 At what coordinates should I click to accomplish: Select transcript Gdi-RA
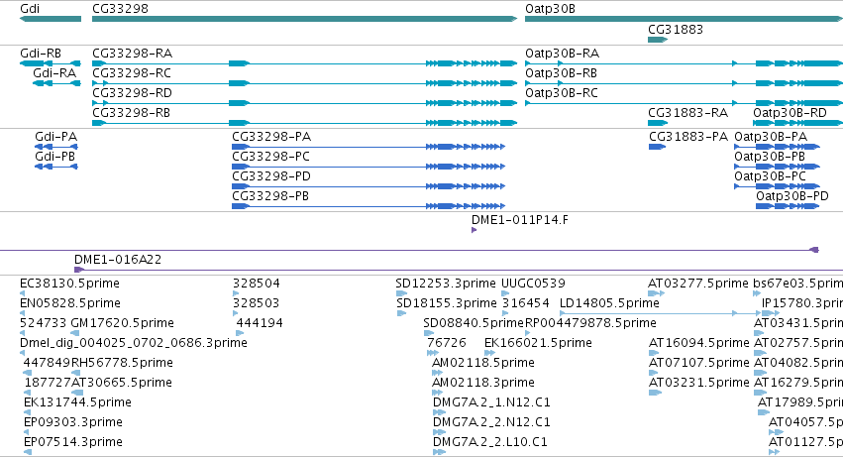tap(54, 73)
